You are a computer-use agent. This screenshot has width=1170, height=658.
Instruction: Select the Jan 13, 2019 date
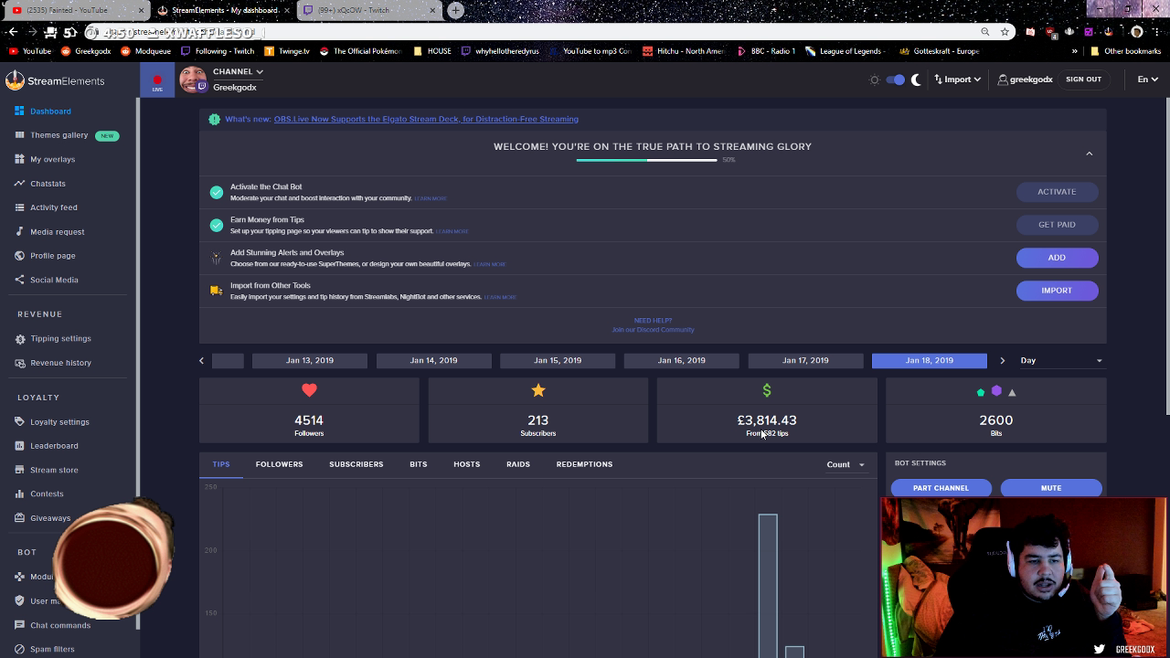pos(310,360)
